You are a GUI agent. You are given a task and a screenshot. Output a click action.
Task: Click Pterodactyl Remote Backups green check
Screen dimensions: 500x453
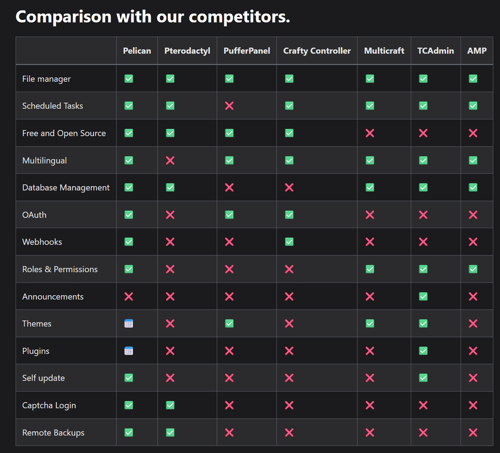[x=170, y=432]
